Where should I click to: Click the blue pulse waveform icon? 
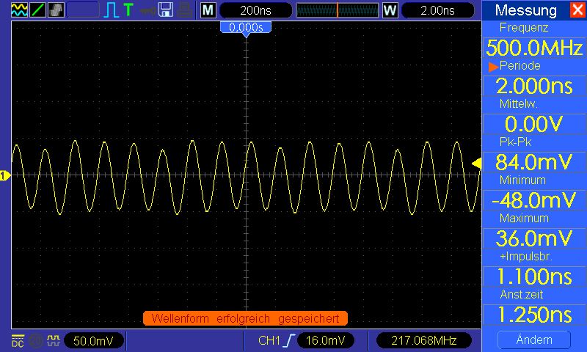[112, 10]
